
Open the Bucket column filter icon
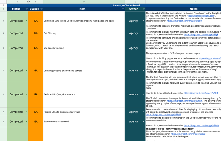(41, 9)
